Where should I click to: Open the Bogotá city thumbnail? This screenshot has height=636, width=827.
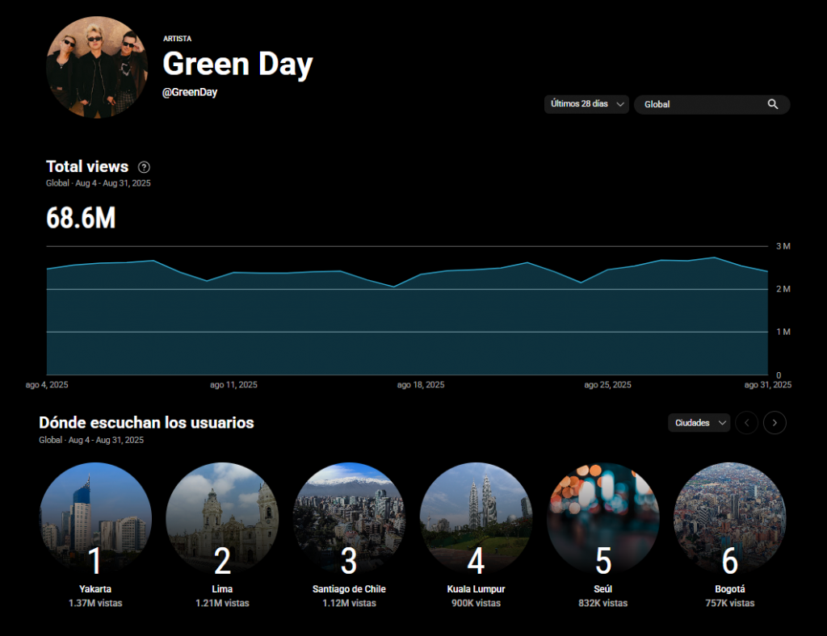729,518
